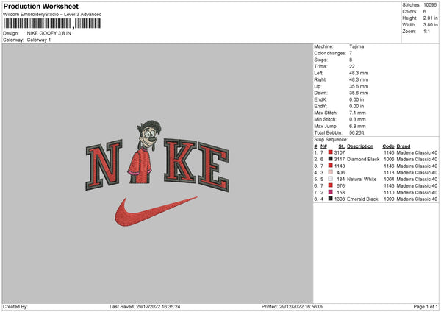Click the Colorway 1 value
Image resolution: width=441 pixels, height=312 pixels.
(39, 40)
